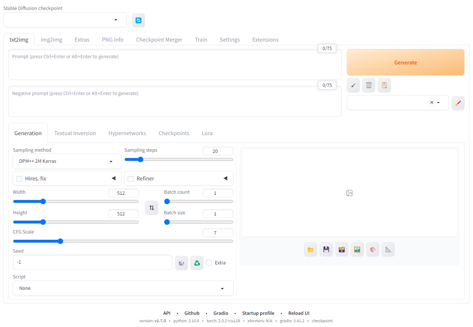Image resolution: width=473 pixels, height=327 pixels.
Task: Click into the Prompt text box
Action: coord(175,64)
